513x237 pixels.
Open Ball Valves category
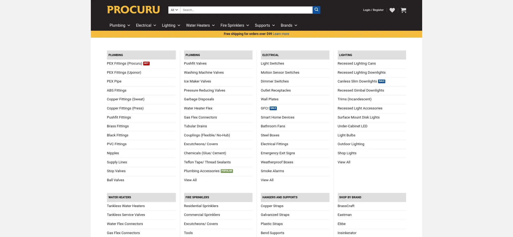tap(115, 180)
